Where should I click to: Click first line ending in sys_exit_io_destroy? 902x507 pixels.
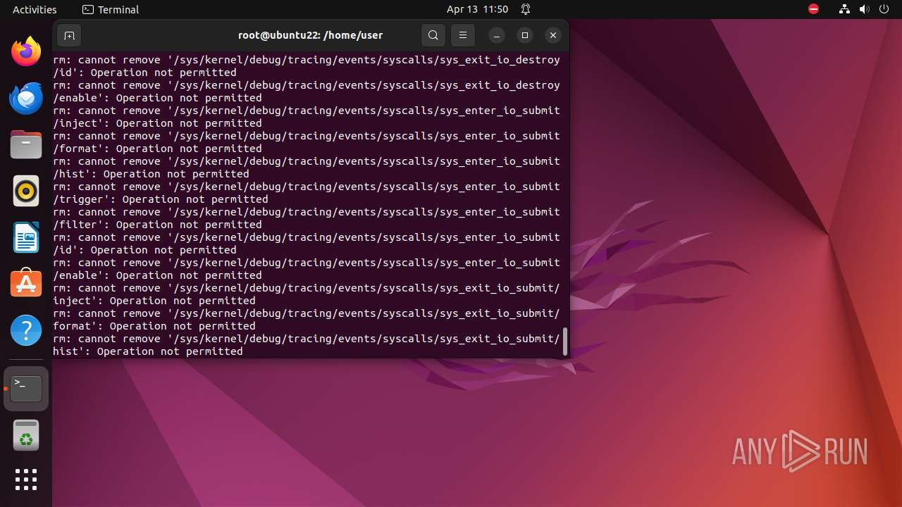coord(307,60)
